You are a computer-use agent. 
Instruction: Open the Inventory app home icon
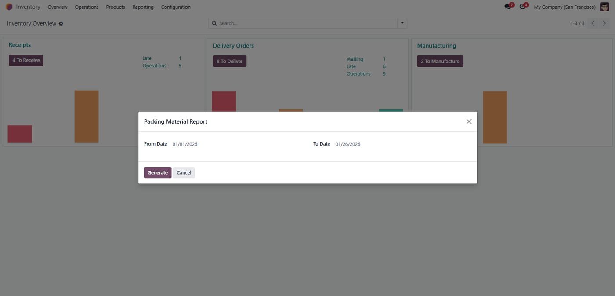(x=9, y=7)
